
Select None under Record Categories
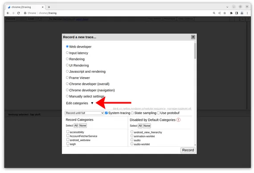pos(83,125)
